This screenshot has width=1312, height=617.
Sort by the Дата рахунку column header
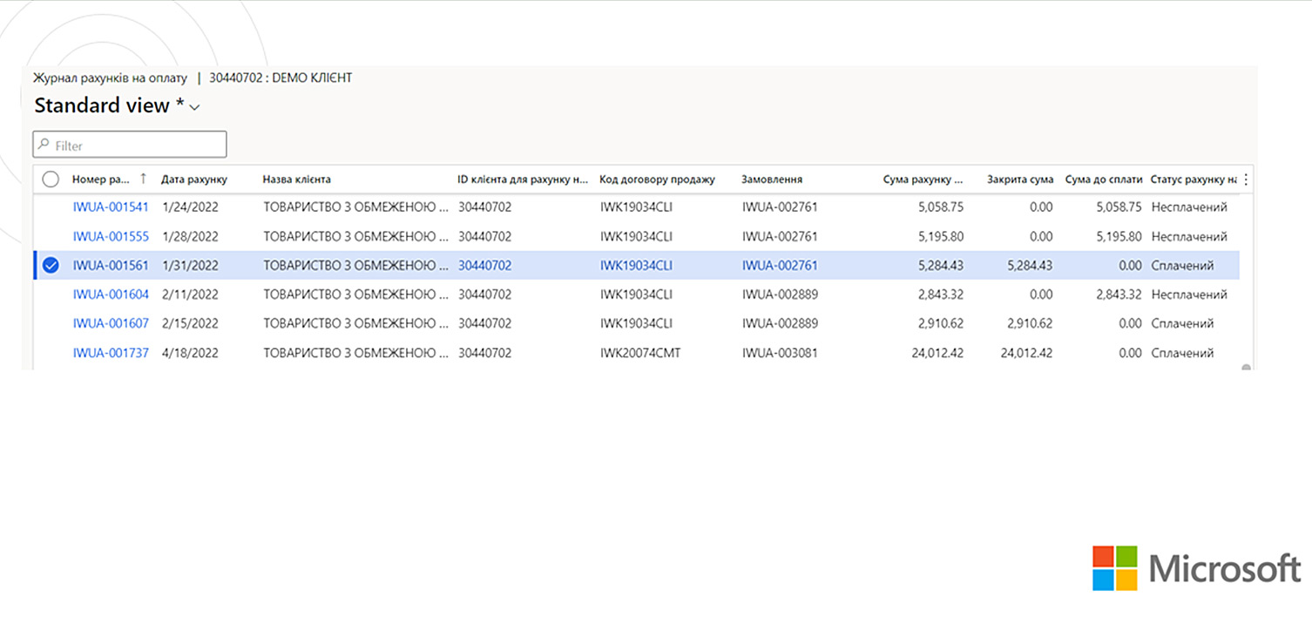pyautogui.click(x=193, y=179)
